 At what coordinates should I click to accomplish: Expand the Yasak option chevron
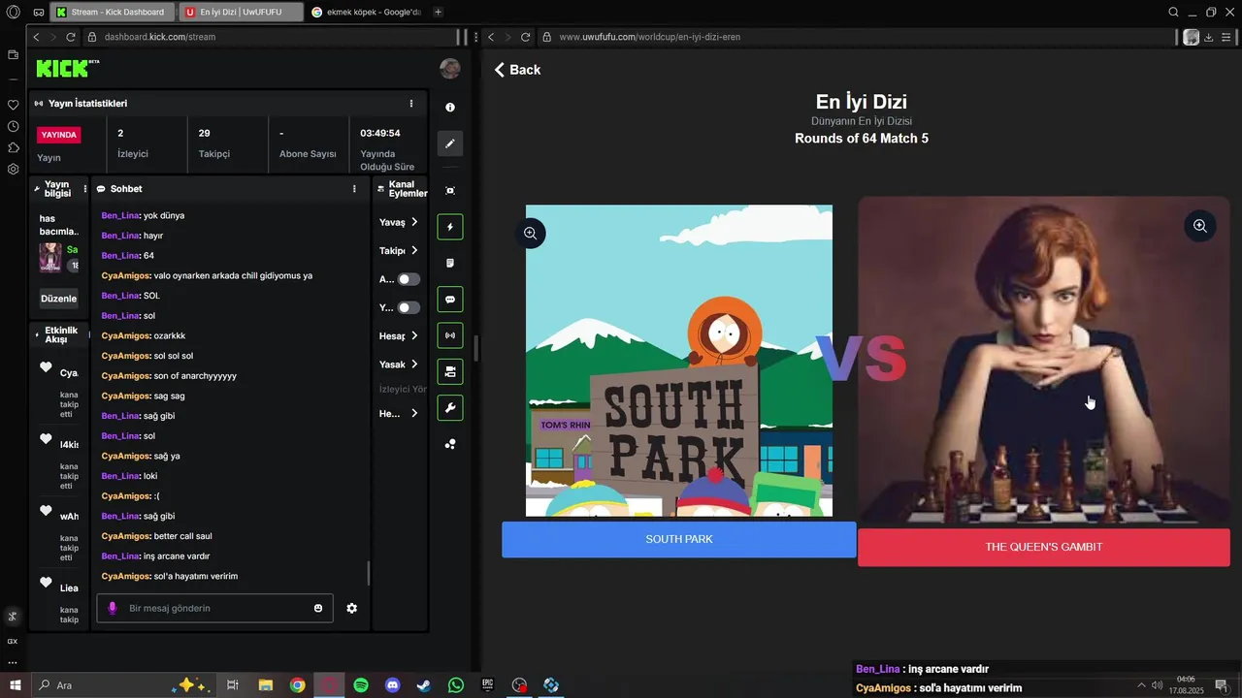point(414,364)
